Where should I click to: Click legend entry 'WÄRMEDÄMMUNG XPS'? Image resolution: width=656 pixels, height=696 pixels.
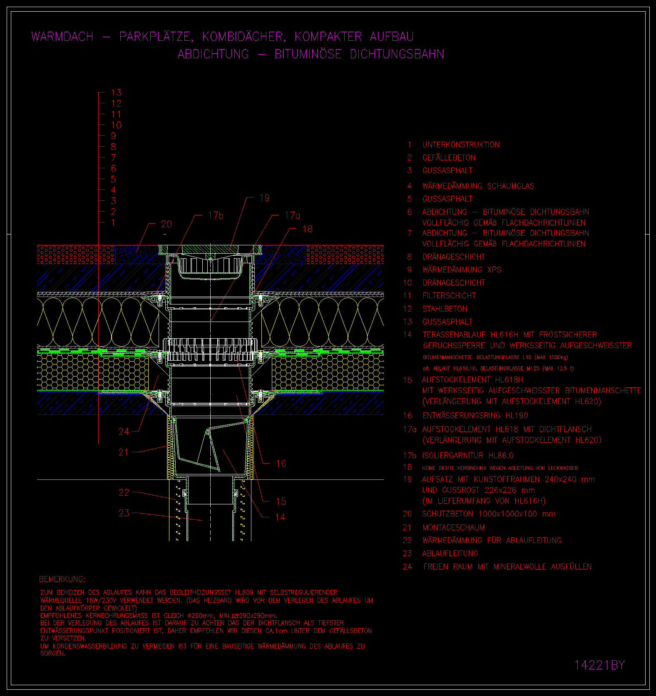[462, 270]
